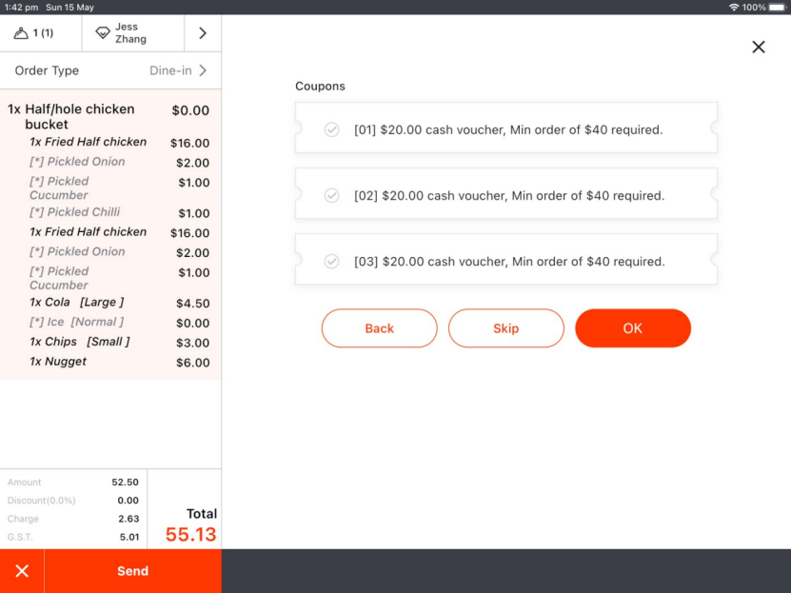This screenshot has width=791, height=593.
Task: Click the diamond member icon
Action: point(103,33)
